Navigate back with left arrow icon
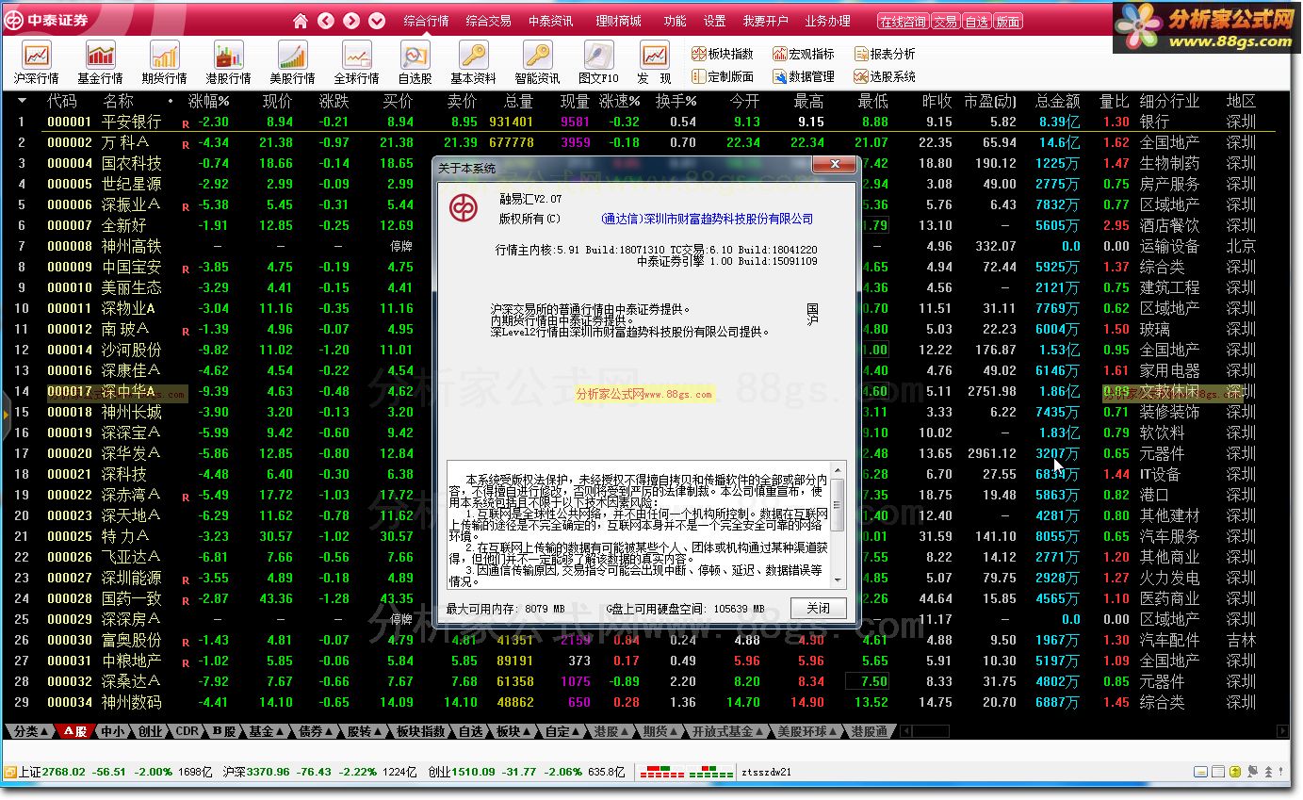Image resolution: width=1303 pixels, height=800 pixels. 326,21
